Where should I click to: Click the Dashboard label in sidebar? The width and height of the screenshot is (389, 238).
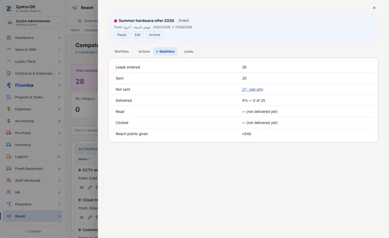[x=24, y=38]
